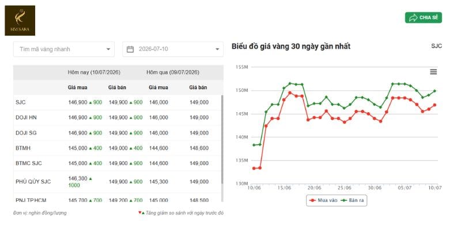The width and height of the screenshot is (461, 230).
Task: Click the last green data point at 10/07
Action: pos(434,91)
